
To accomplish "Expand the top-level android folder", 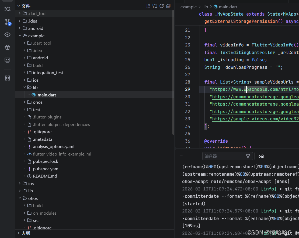I will (x=20, y=28).
